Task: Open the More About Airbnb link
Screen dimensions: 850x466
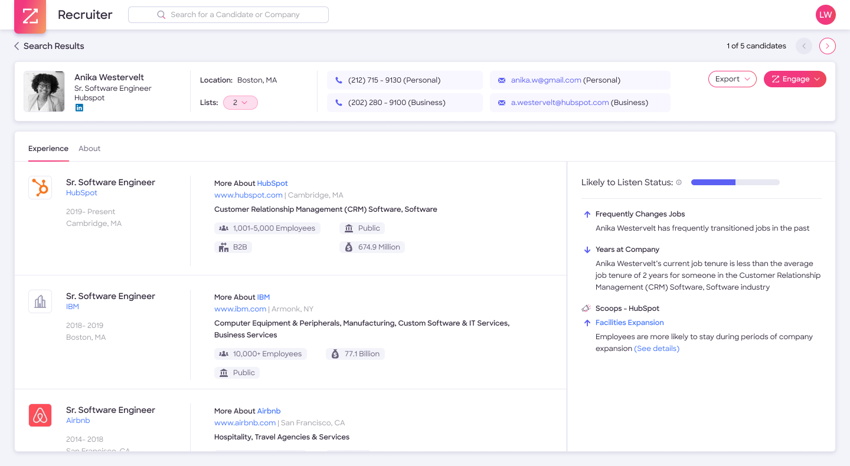Action: 269,411
